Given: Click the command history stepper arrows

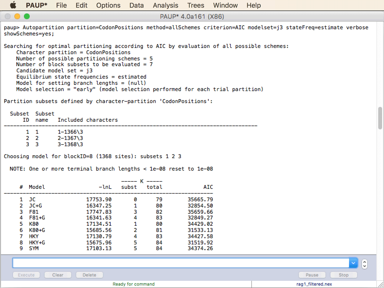Looking at the screenshot, I should click(x=365, y=264).
